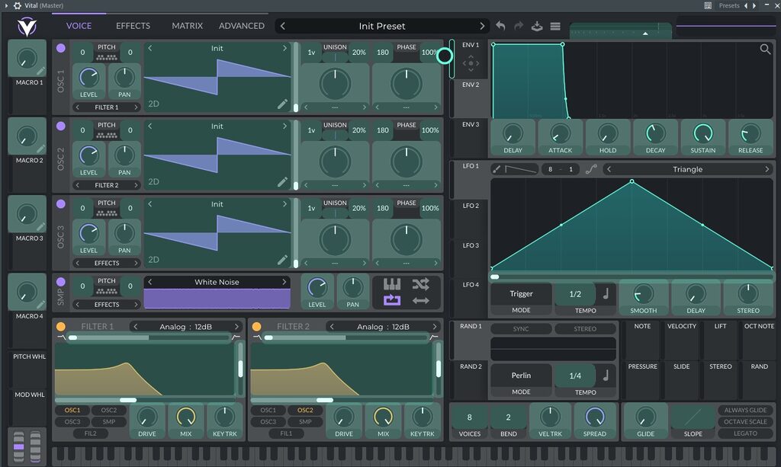Edit OSC 1 wavetable with pencil icon
Screen dimensions: 781x467
point(282,104)
